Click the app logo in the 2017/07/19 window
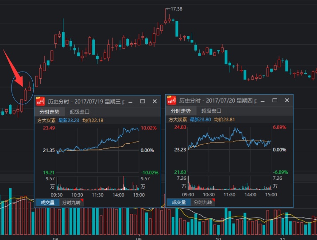Screen dimensions: 317x240 pos(40,101)
